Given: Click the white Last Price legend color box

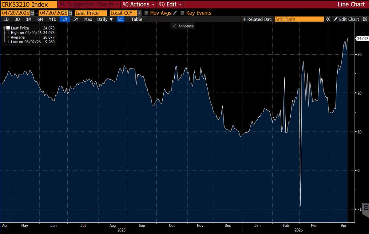Looking at the screenshot, I should (x=8, y=28).
